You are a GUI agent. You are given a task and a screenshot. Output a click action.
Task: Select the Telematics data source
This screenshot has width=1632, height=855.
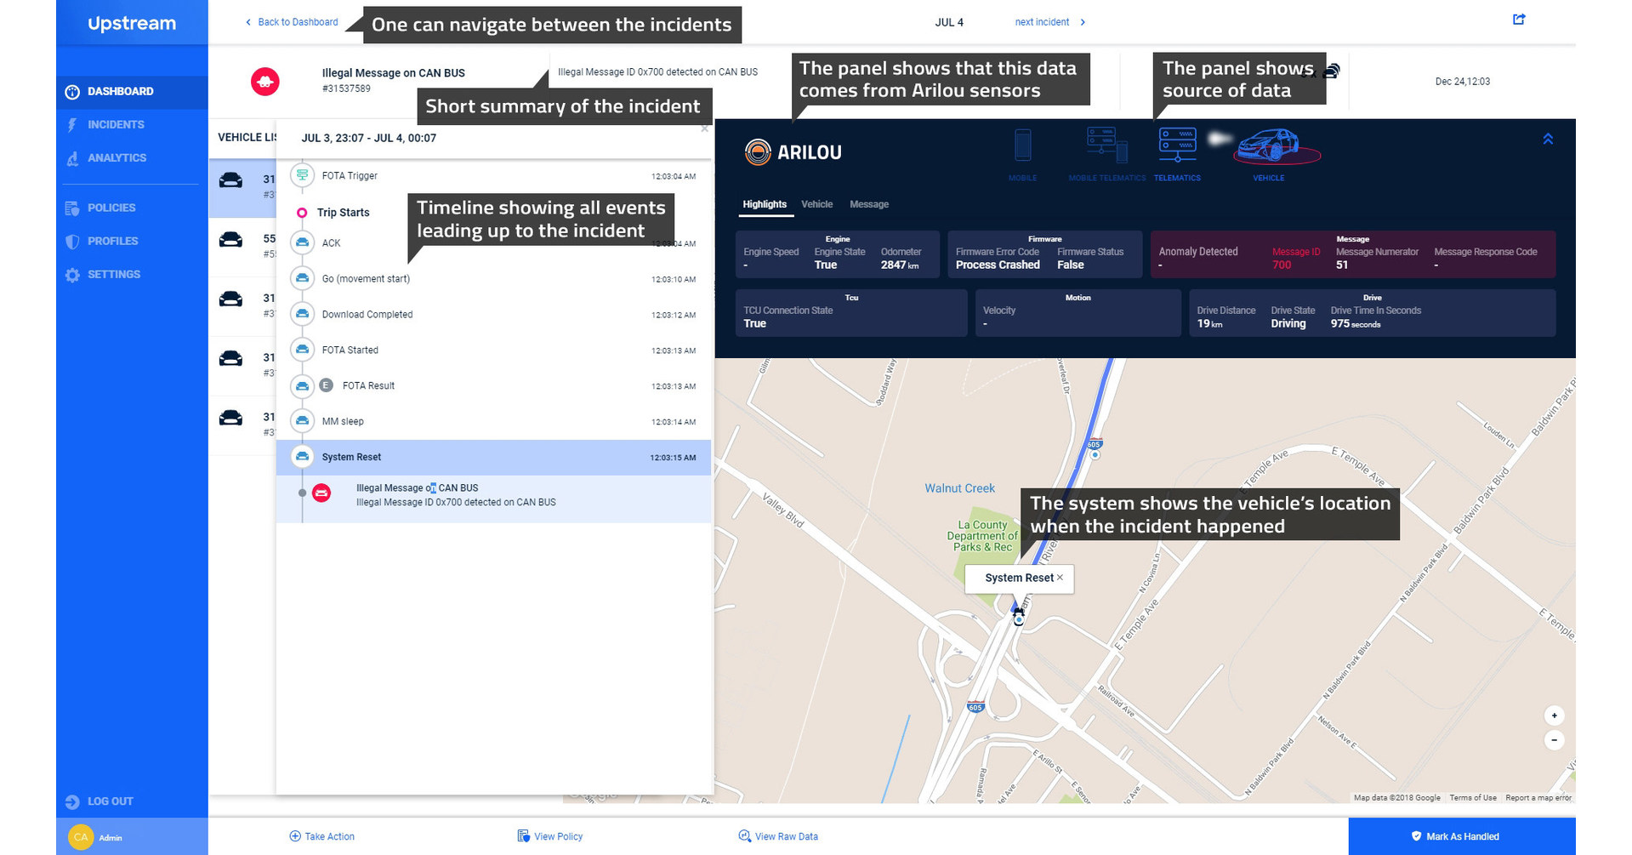coord(1177,153)
